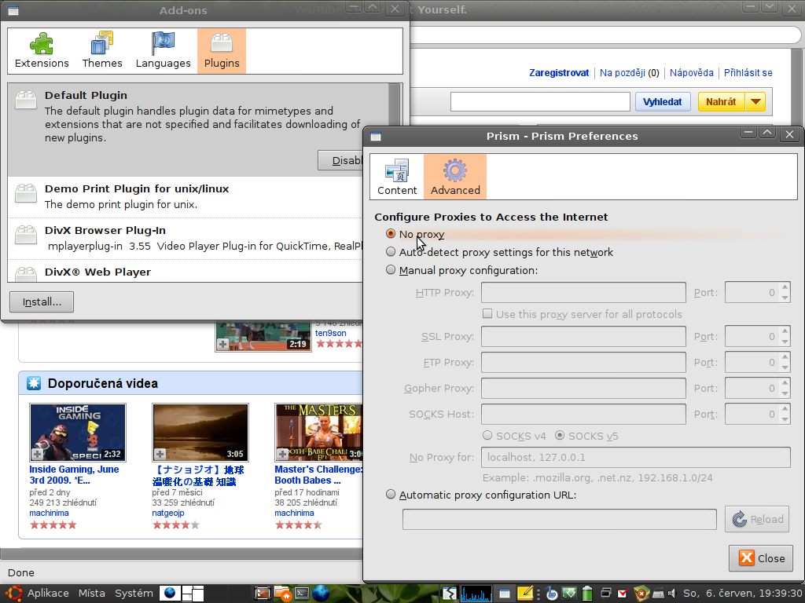Open the Languages section in Add-ons
805x603 pixels.
point(164,51)
